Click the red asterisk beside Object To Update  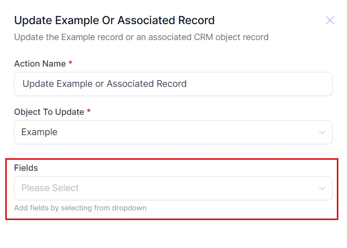click(89, 111)
